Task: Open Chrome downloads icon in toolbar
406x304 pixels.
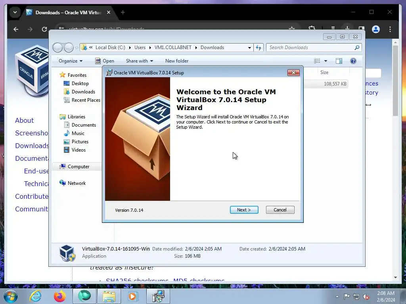Action: coord(347,28)
